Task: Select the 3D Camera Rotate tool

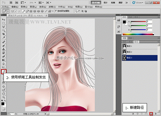Action: [x=3, y=90]
